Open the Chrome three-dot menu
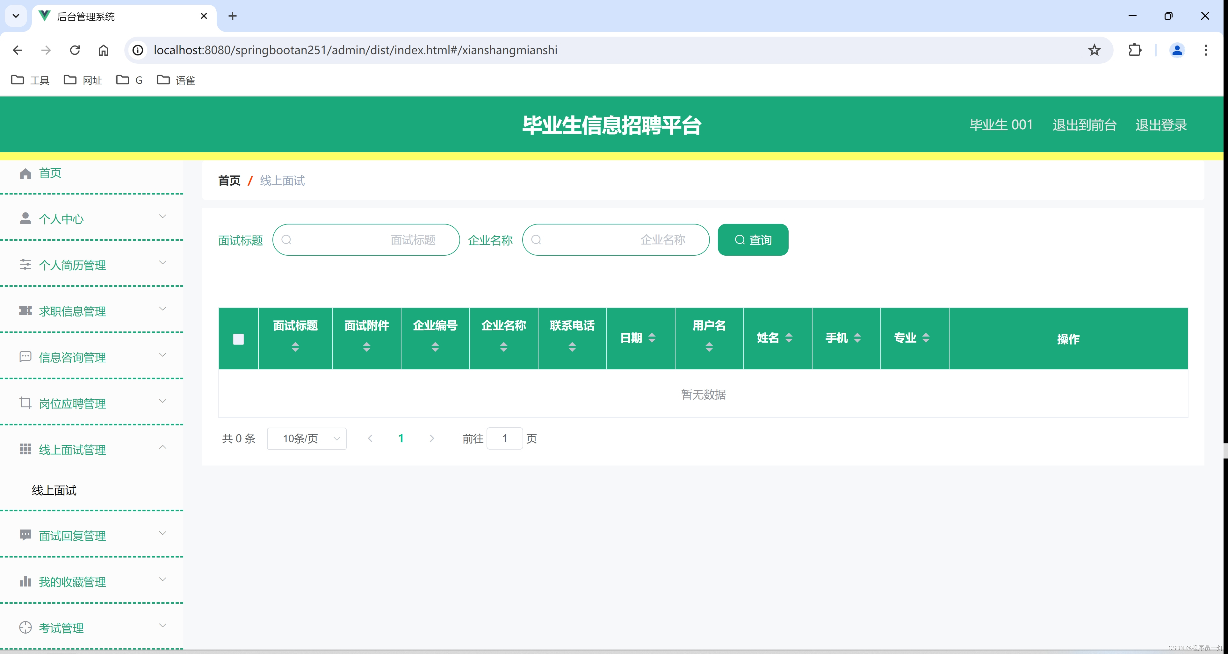Screen dimensions: 1228x654 click(1206, 50)
